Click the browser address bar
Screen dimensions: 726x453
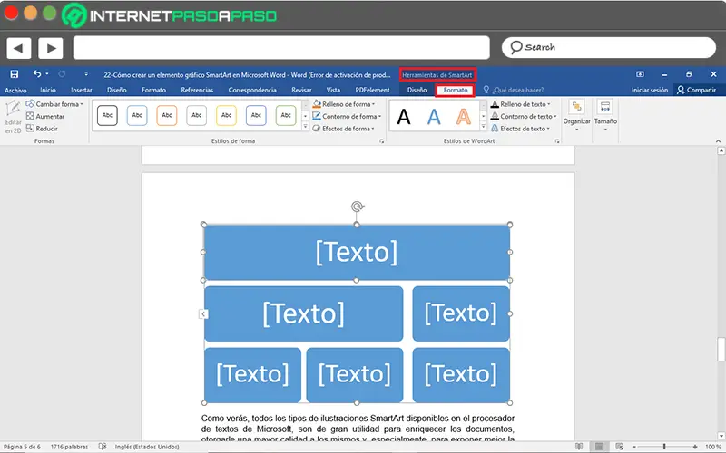click(281, 48)
